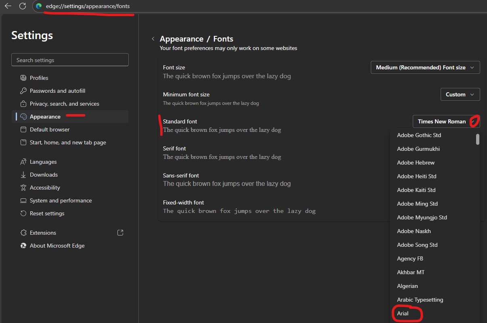The height and width of the screenshot is (323, 487).
Task: Click the external link icon beside Extensions
Action: point(120,233)
